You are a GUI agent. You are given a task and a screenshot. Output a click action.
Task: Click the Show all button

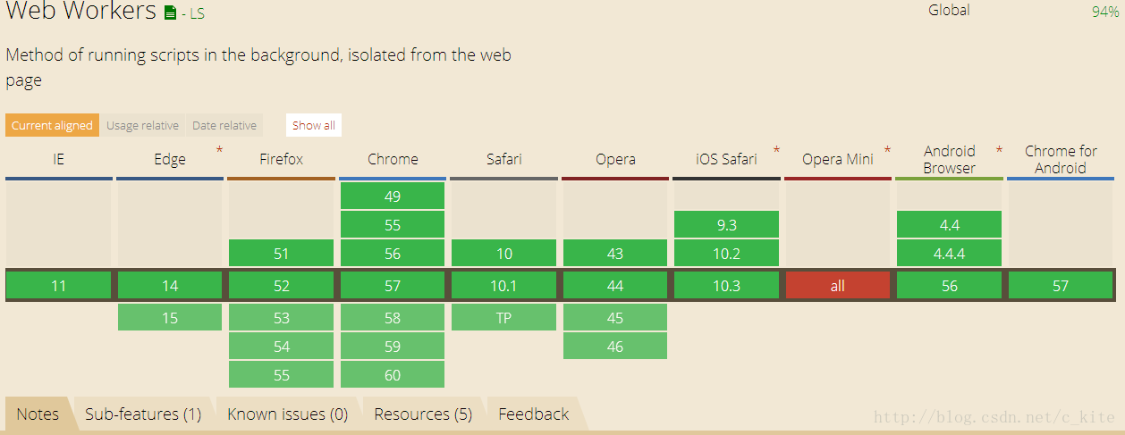pyautogui.click(x=314, y=125)
